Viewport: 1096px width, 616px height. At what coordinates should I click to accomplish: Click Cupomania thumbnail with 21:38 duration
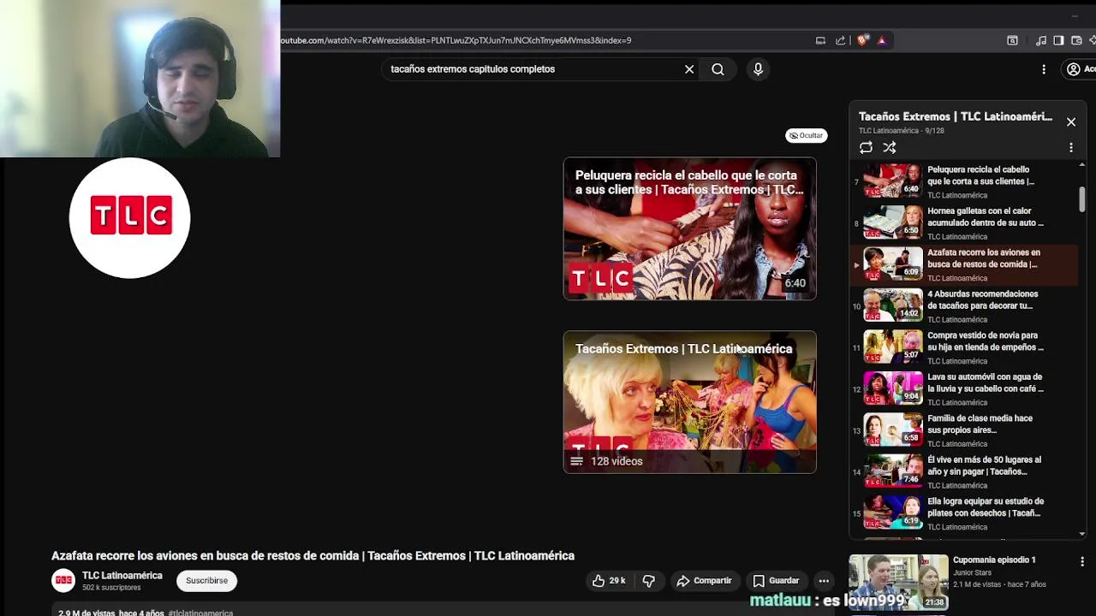[x=898, y=583]
